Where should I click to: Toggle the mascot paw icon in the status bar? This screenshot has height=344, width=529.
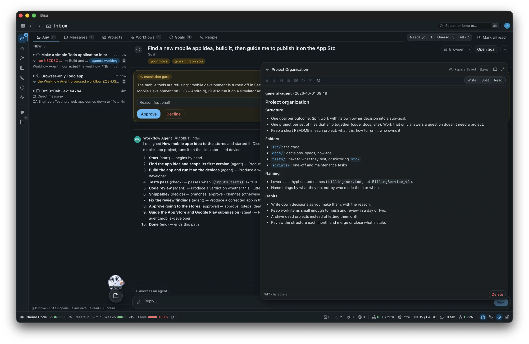[x=499, y=317]
